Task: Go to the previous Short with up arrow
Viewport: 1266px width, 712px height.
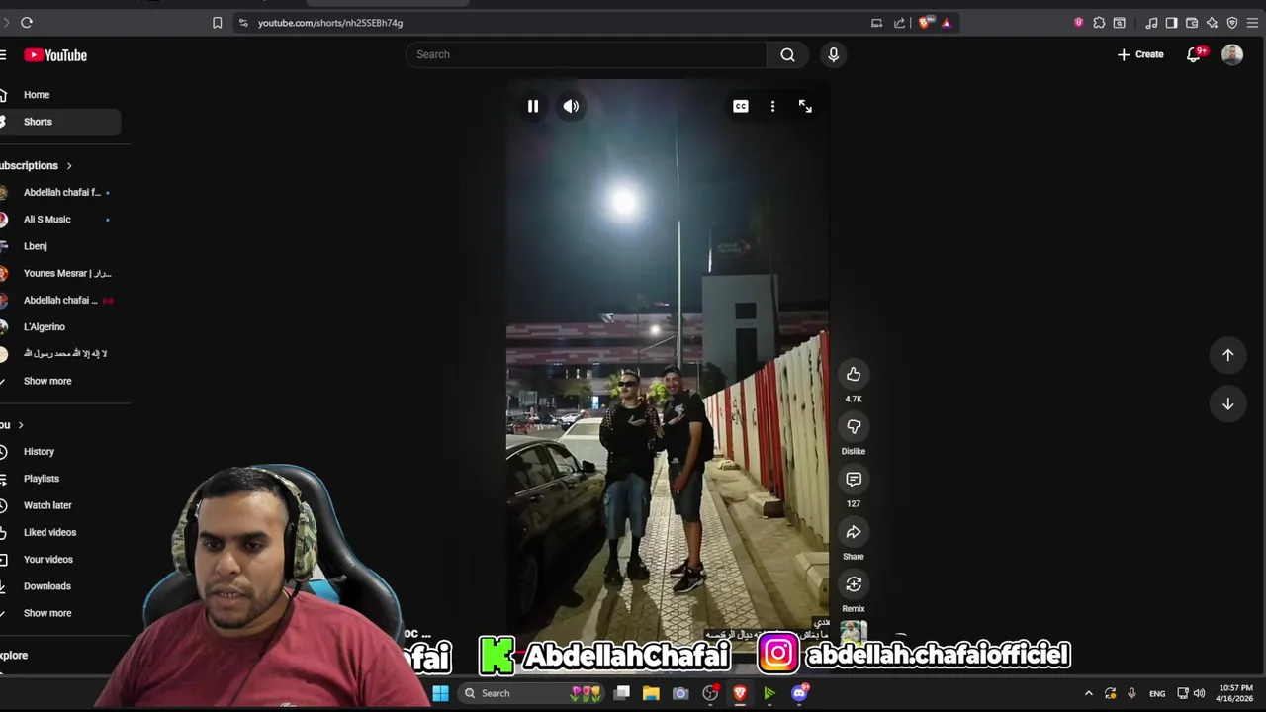Action: pos(1227,355)
